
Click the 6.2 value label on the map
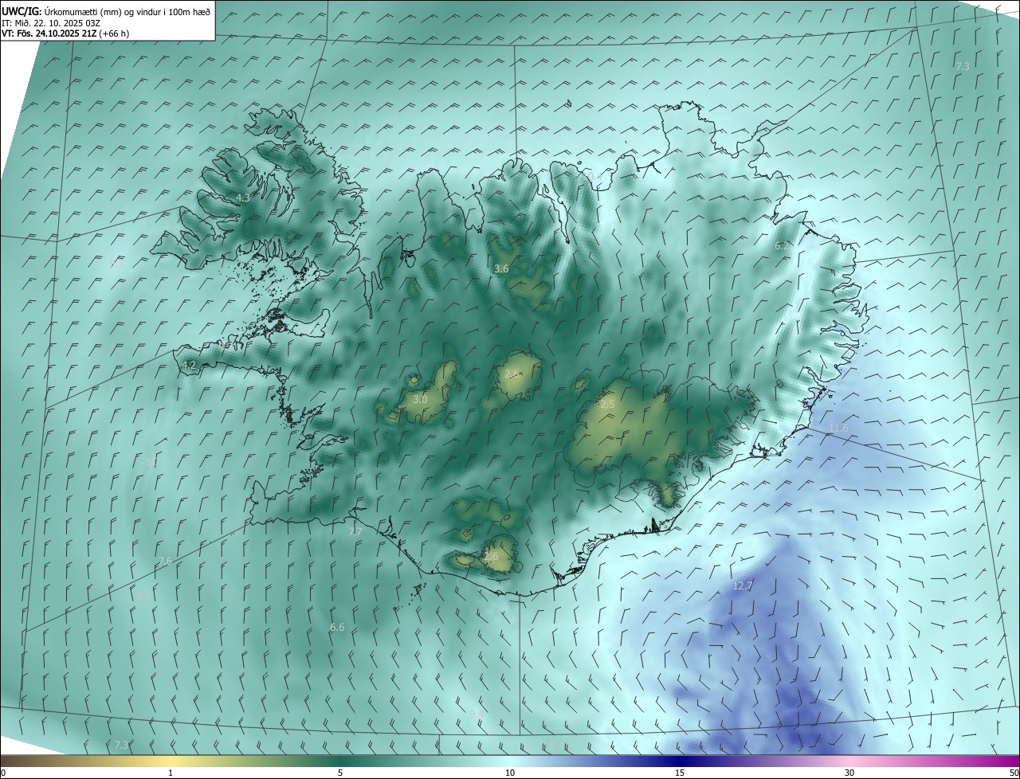click(x=782, y=246)
